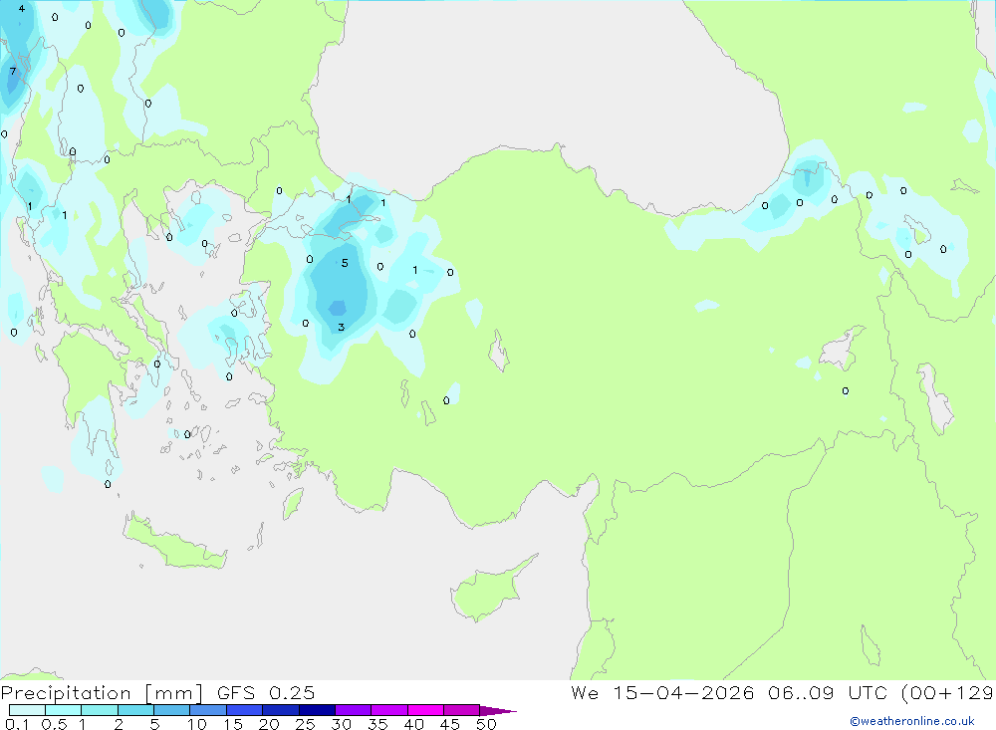The height and width of the screenshot is (730, 996).
Task: Select the 5–10 mm blue legend swatch
Action: (x=171, y=710)
